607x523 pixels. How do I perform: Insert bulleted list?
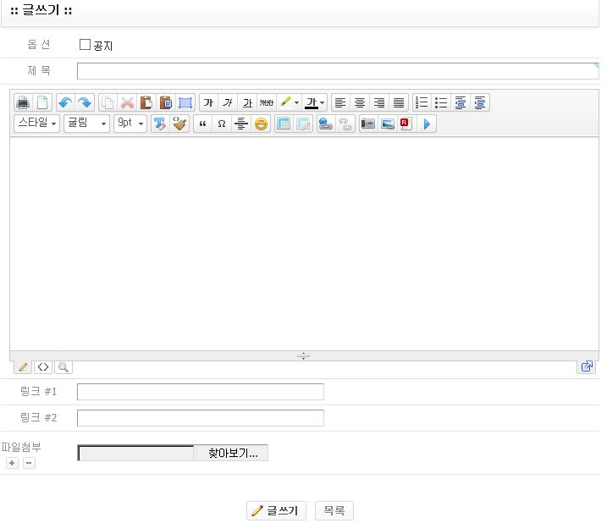(x=441, y=102)
